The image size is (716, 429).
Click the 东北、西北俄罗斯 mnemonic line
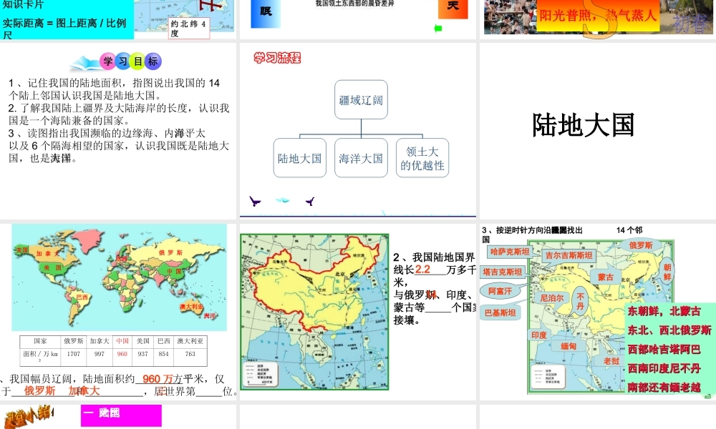point(669,330)
